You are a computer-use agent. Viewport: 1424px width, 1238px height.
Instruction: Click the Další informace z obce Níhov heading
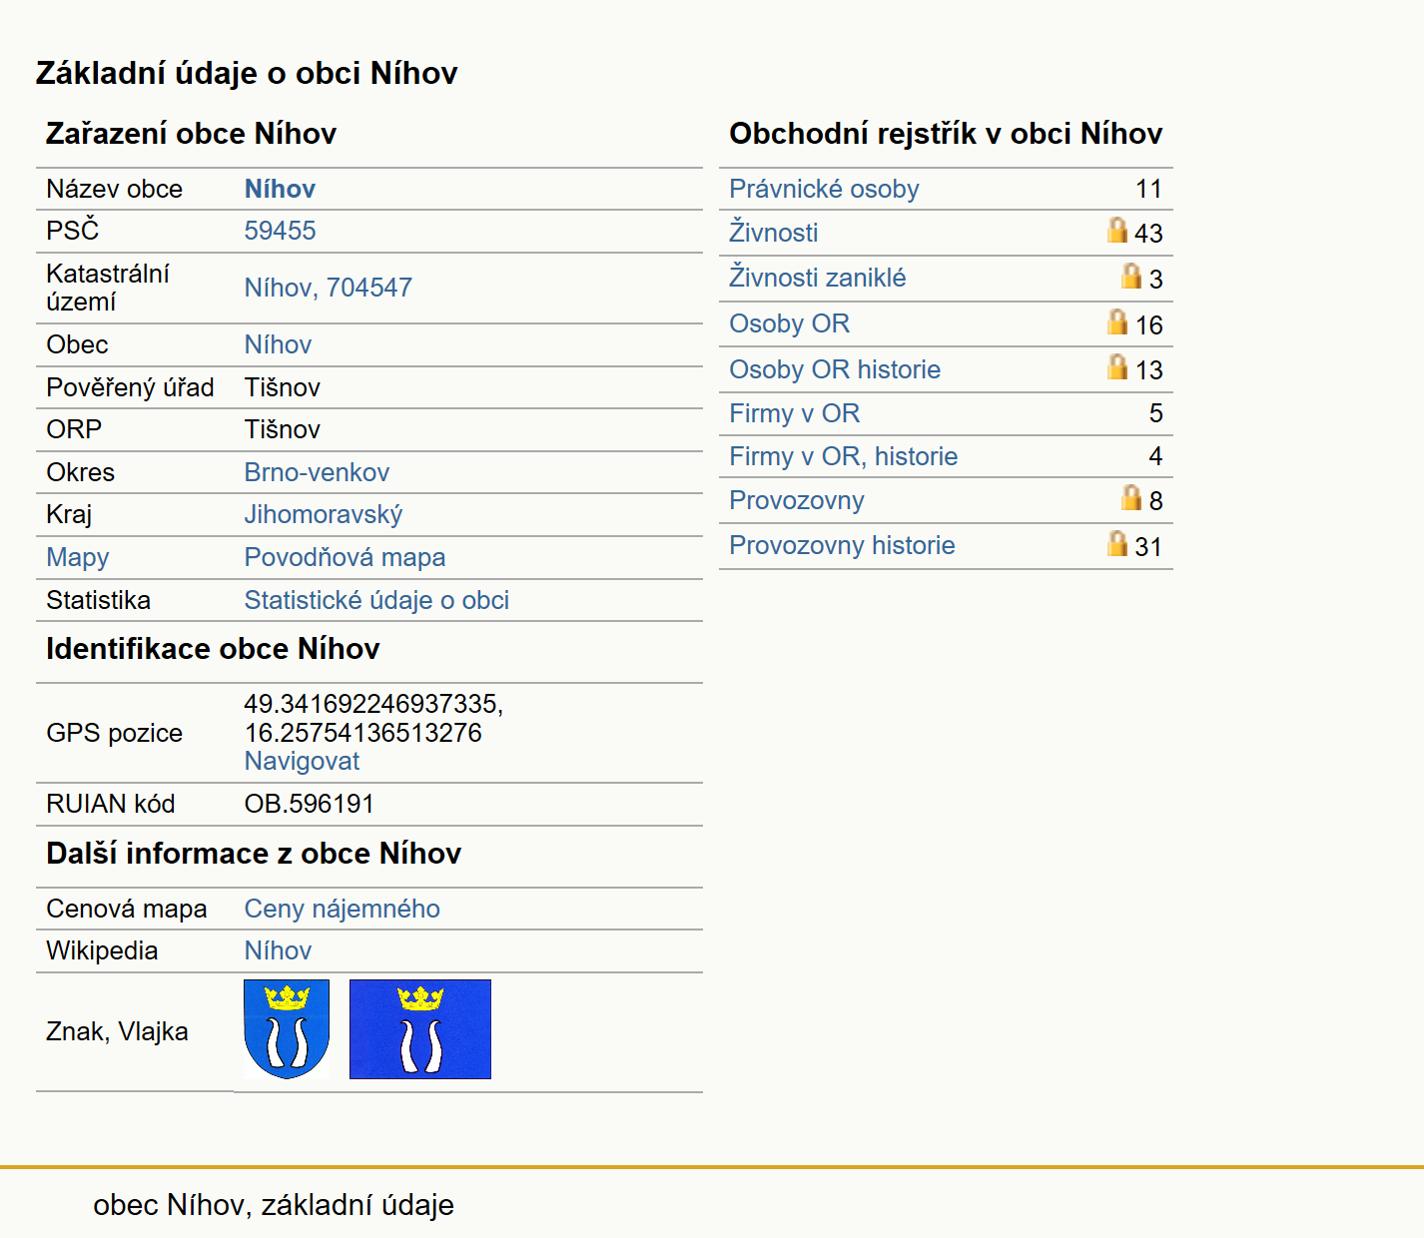(x=254, y=854)
